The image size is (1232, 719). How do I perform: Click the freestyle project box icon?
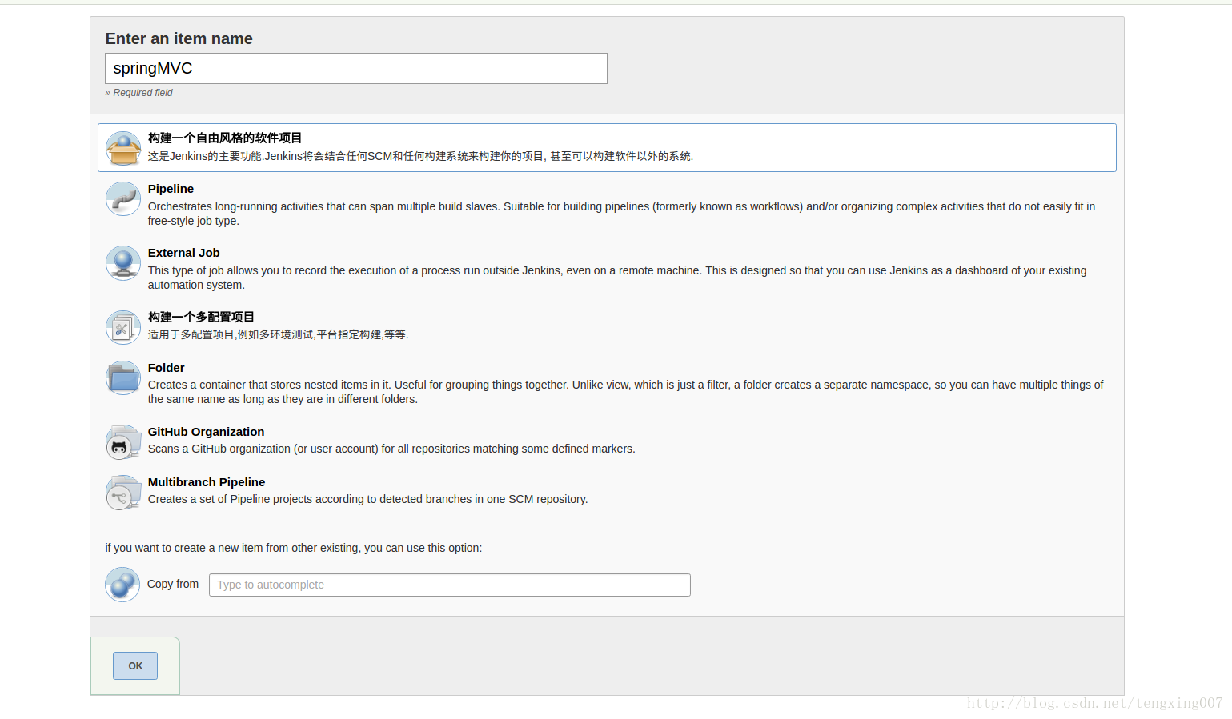click(x=123, y=149)
